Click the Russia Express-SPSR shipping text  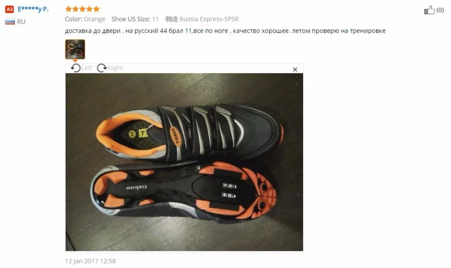pos(209,19)
